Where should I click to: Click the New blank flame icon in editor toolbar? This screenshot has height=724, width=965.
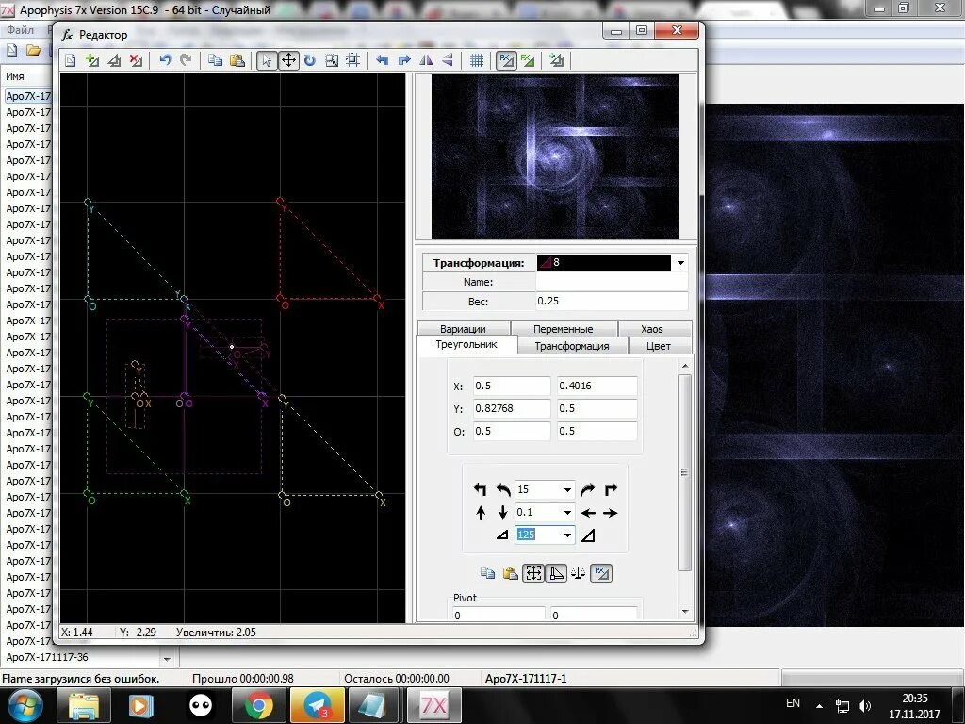(x=70, y=60)
